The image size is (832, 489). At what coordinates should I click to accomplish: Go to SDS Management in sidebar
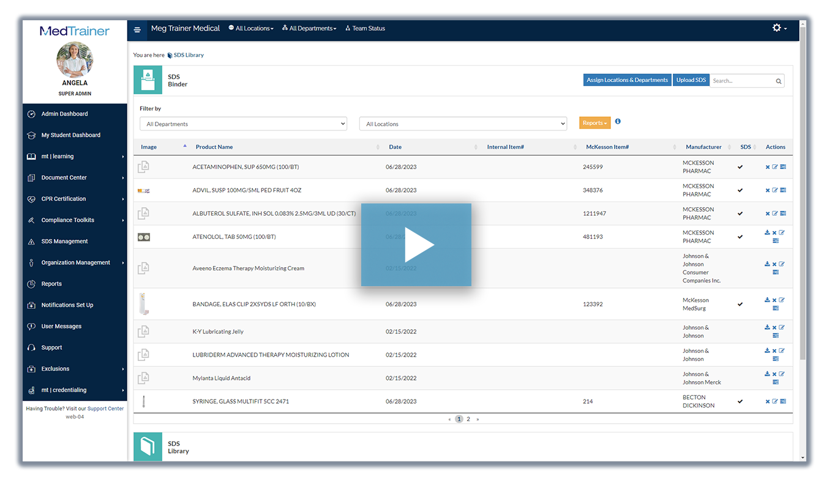pos(64,241)
